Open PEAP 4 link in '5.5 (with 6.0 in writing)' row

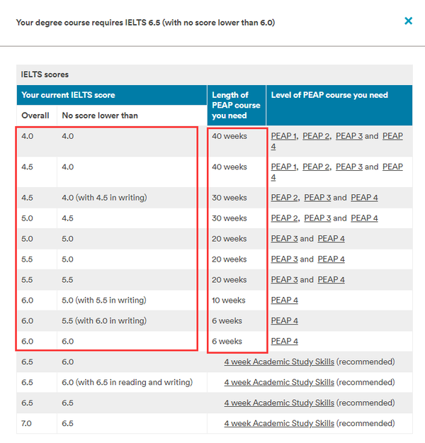pos(284,321)
